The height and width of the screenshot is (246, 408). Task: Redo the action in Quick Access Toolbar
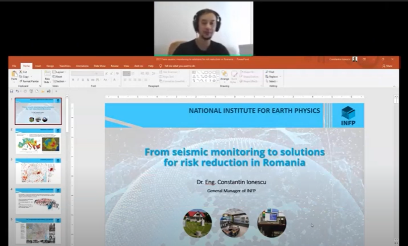[x=25, y=91]
